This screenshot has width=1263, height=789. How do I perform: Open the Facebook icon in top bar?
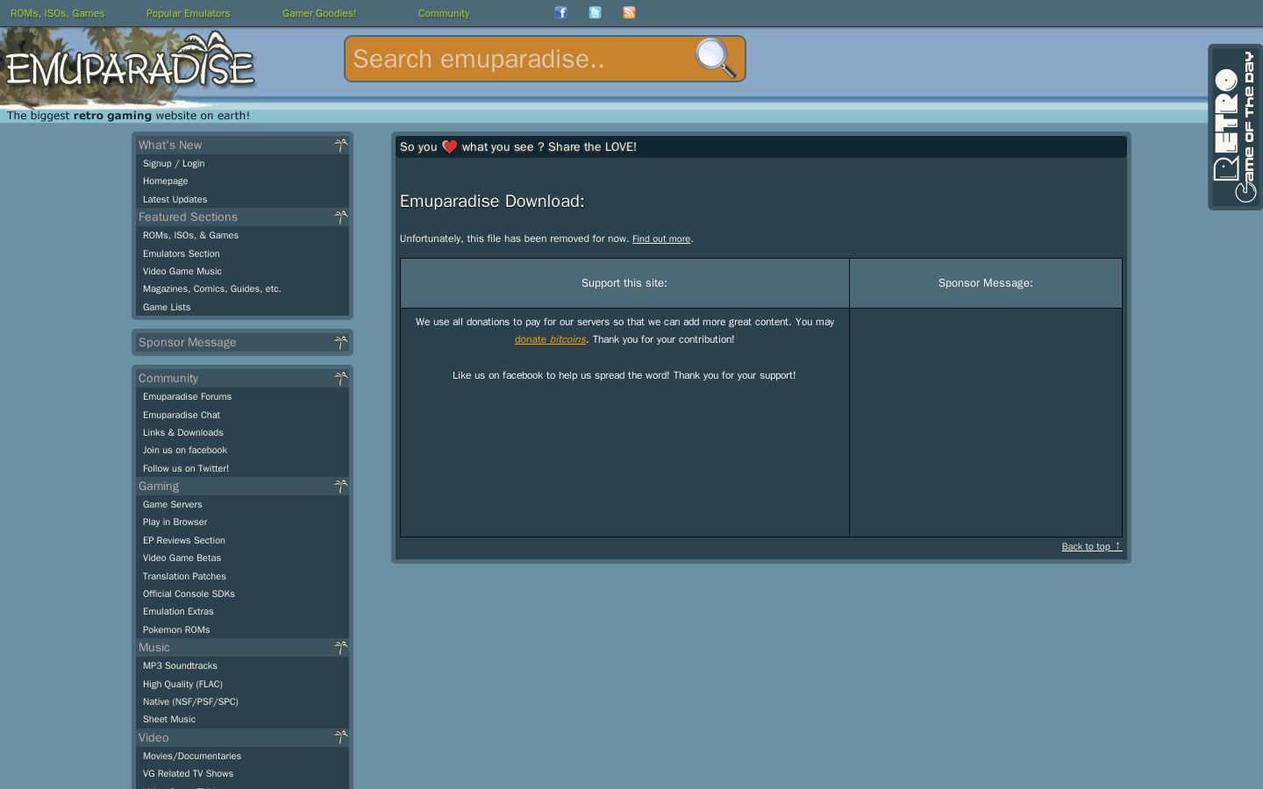561,12
